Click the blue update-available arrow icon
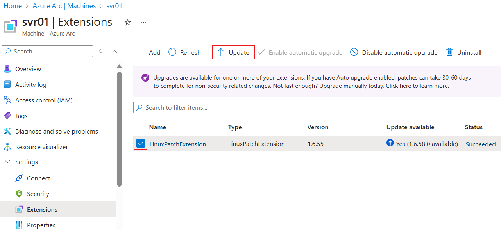This screenshot has width=501, height=230. pos(390,143)
